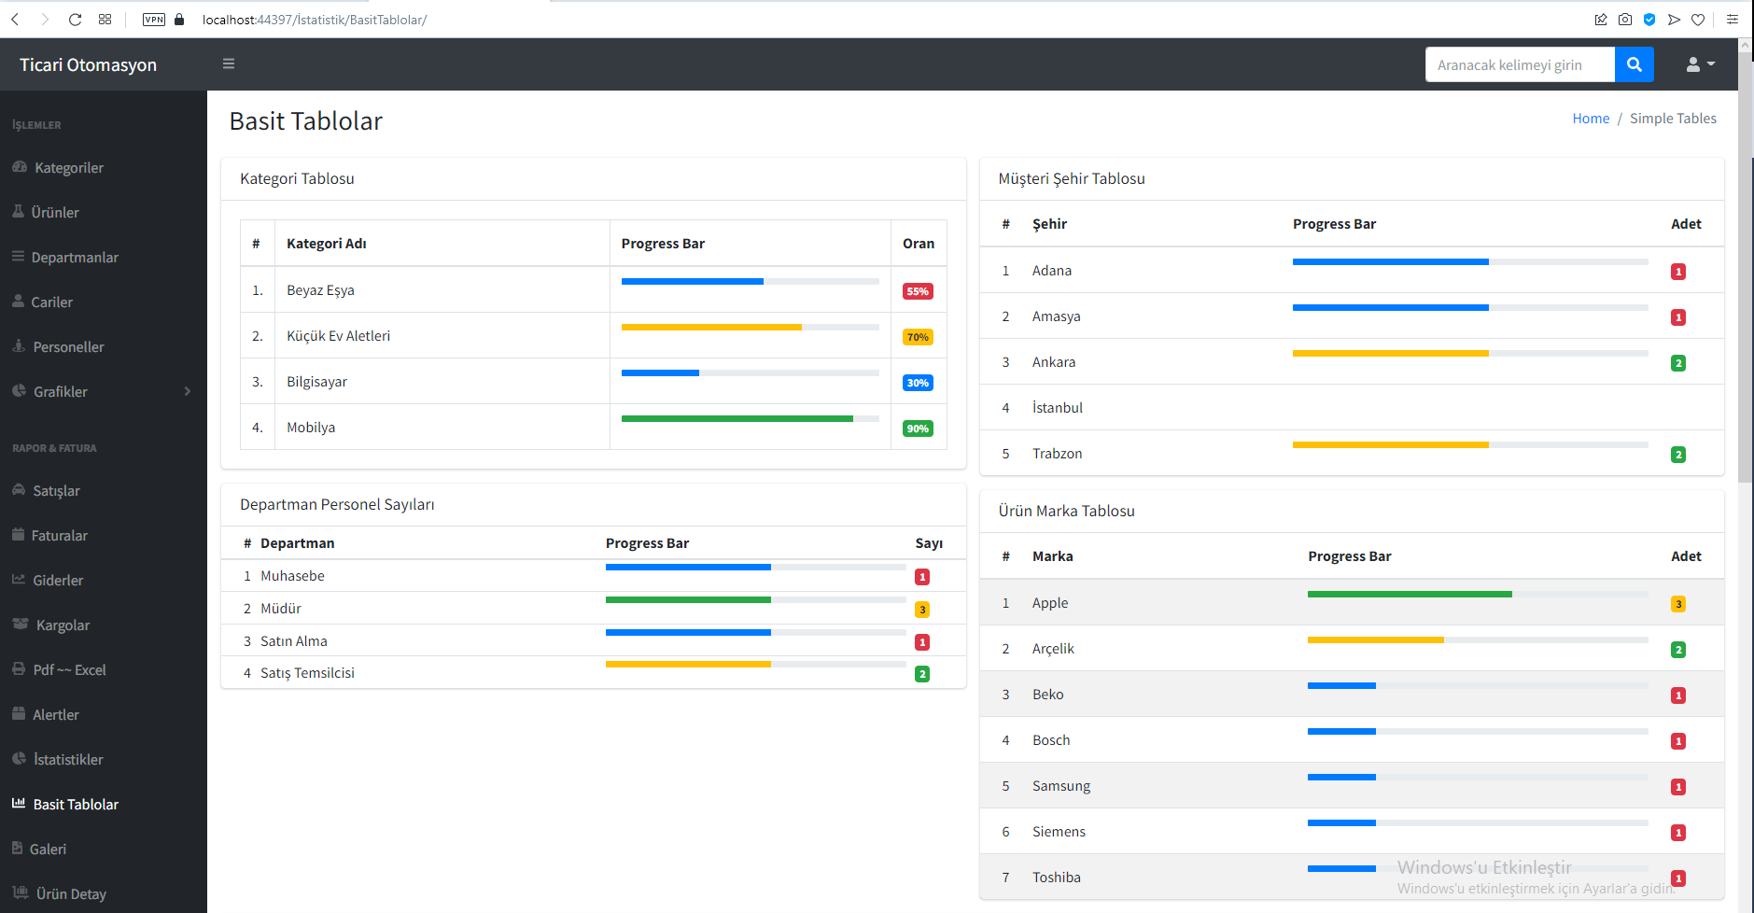Click 'İstanbul' row in city table
Viewport: 1754px width, 913px height.
[1352, 408]
